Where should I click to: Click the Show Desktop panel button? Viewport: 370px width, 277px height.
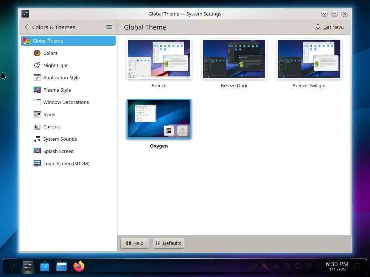(357, 267)
